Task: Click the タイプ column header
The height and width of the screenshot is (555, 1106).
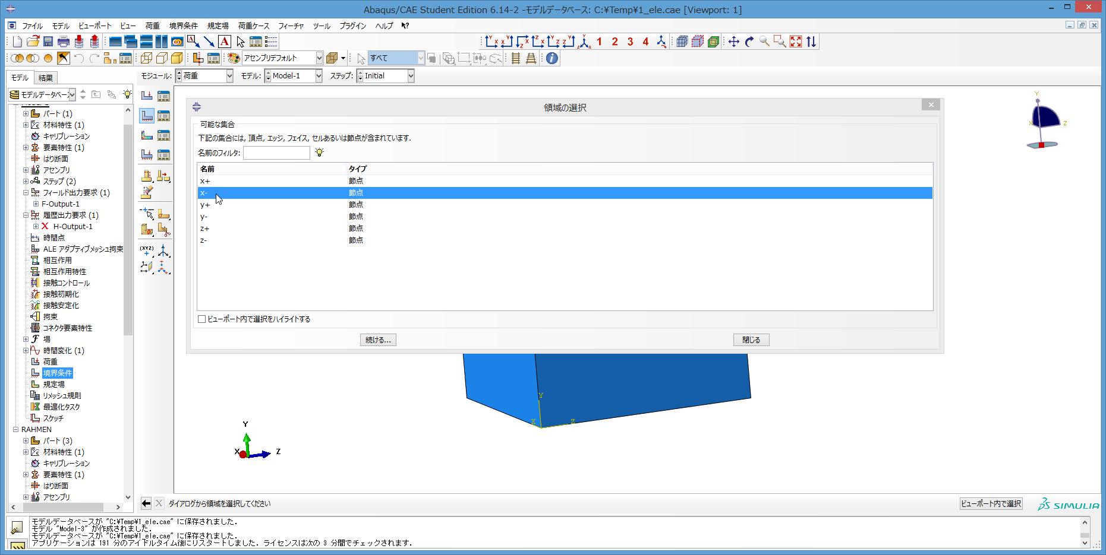Action: pos(358,169)
